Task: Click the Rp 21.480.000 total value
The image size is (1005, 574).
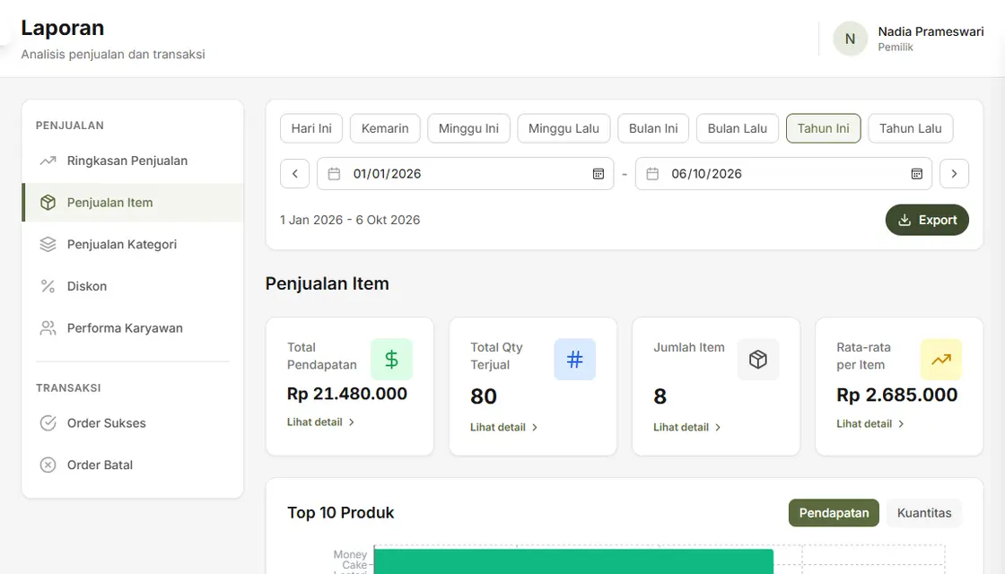Action: pos(346,394)
